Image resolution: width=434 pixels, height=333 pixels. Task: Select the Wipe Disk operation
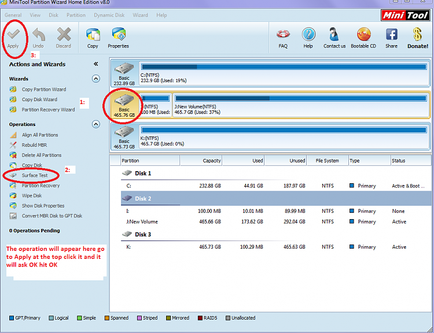(32, 195)
